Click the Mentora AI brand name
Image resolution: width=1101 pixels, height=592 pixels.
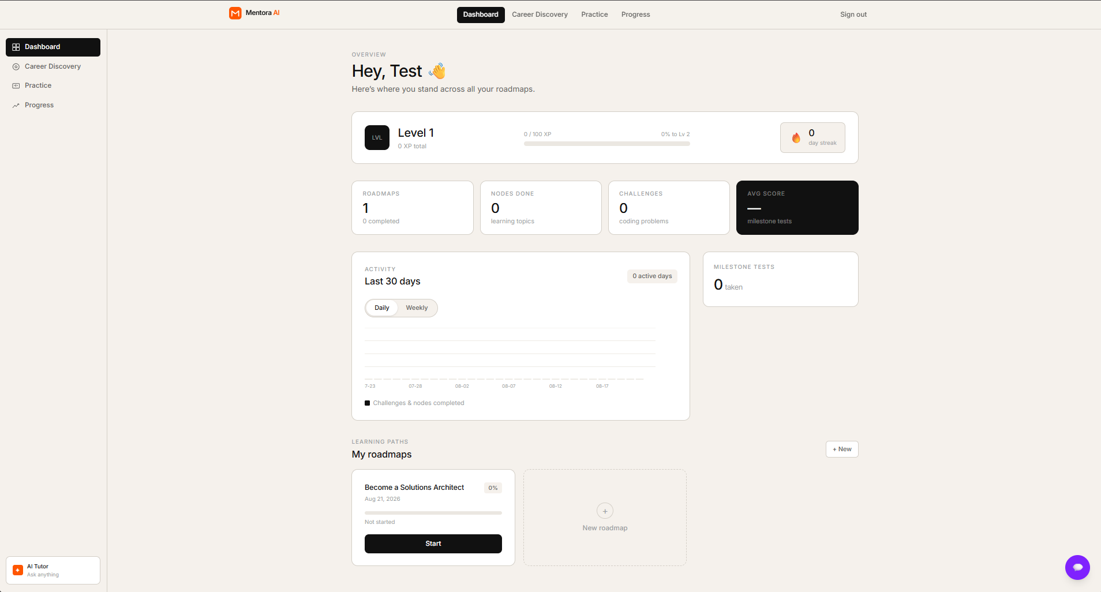(x=263, y=13)
